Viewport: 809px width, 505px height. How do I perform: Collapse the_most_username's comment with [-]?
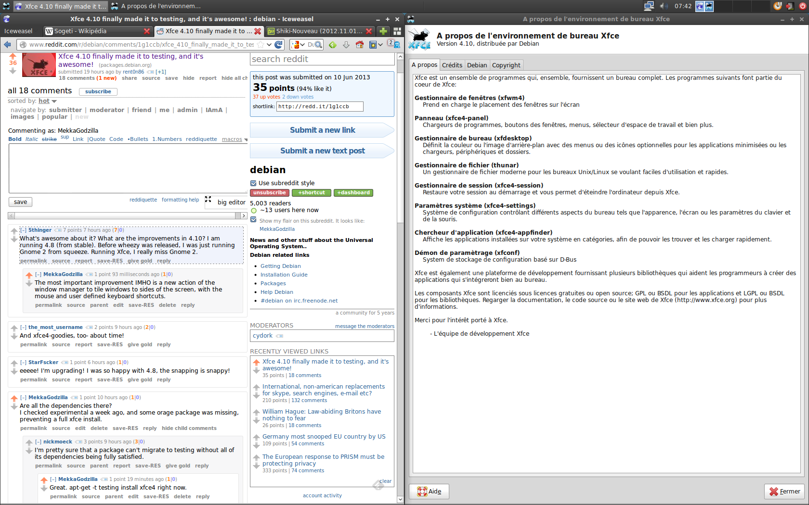click(x=23, y=327)
